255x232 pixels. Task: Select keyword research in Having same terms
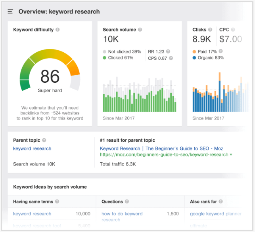point(32,214)
